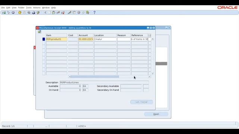Click the New record toolbar icon

[x=4, y=13]
